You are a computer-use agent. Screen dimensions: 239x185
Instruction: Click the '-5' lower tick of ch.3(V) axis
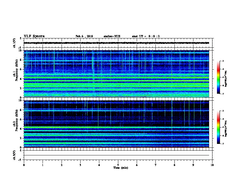tap(20, 160)
